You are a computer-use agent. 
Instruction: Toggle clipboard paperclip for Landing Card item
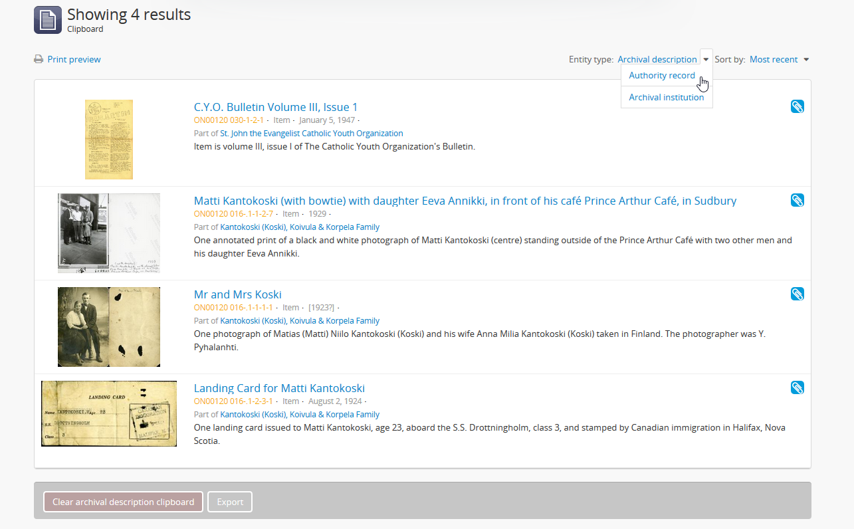pos(797,387)
